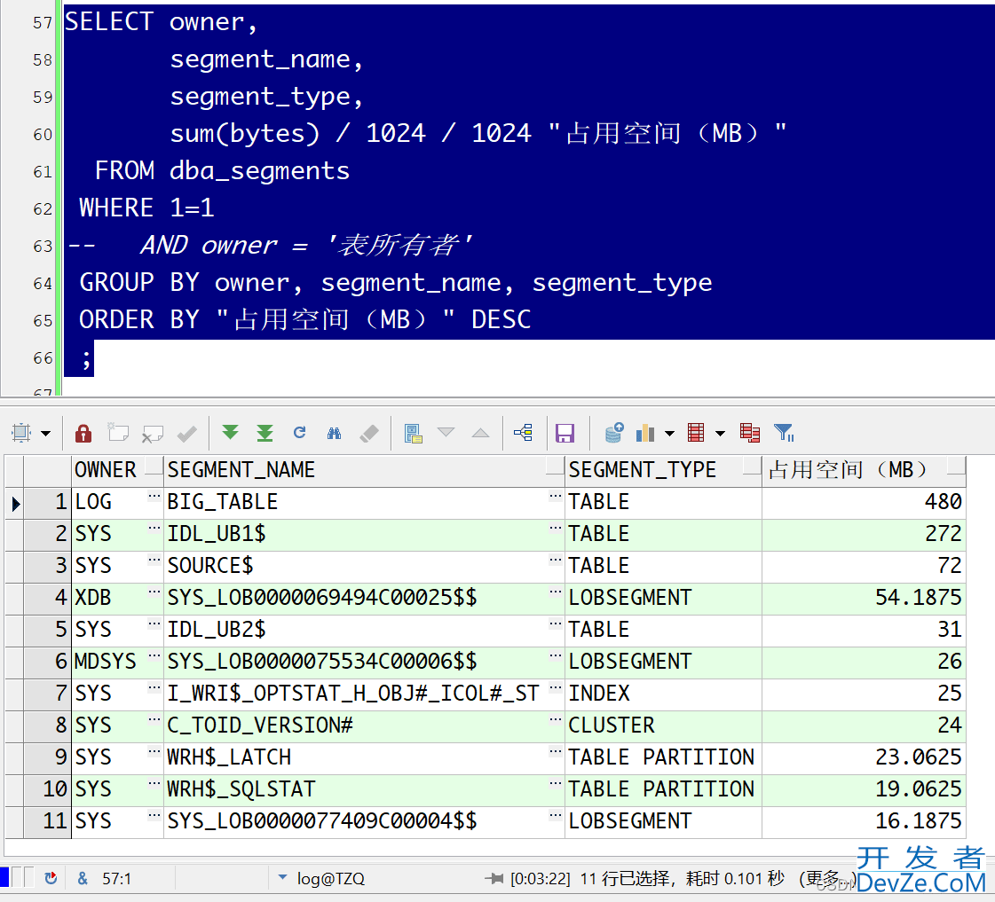
Task: Open the log@TZQ connection dropdown
Action: [x=283, y=878]
